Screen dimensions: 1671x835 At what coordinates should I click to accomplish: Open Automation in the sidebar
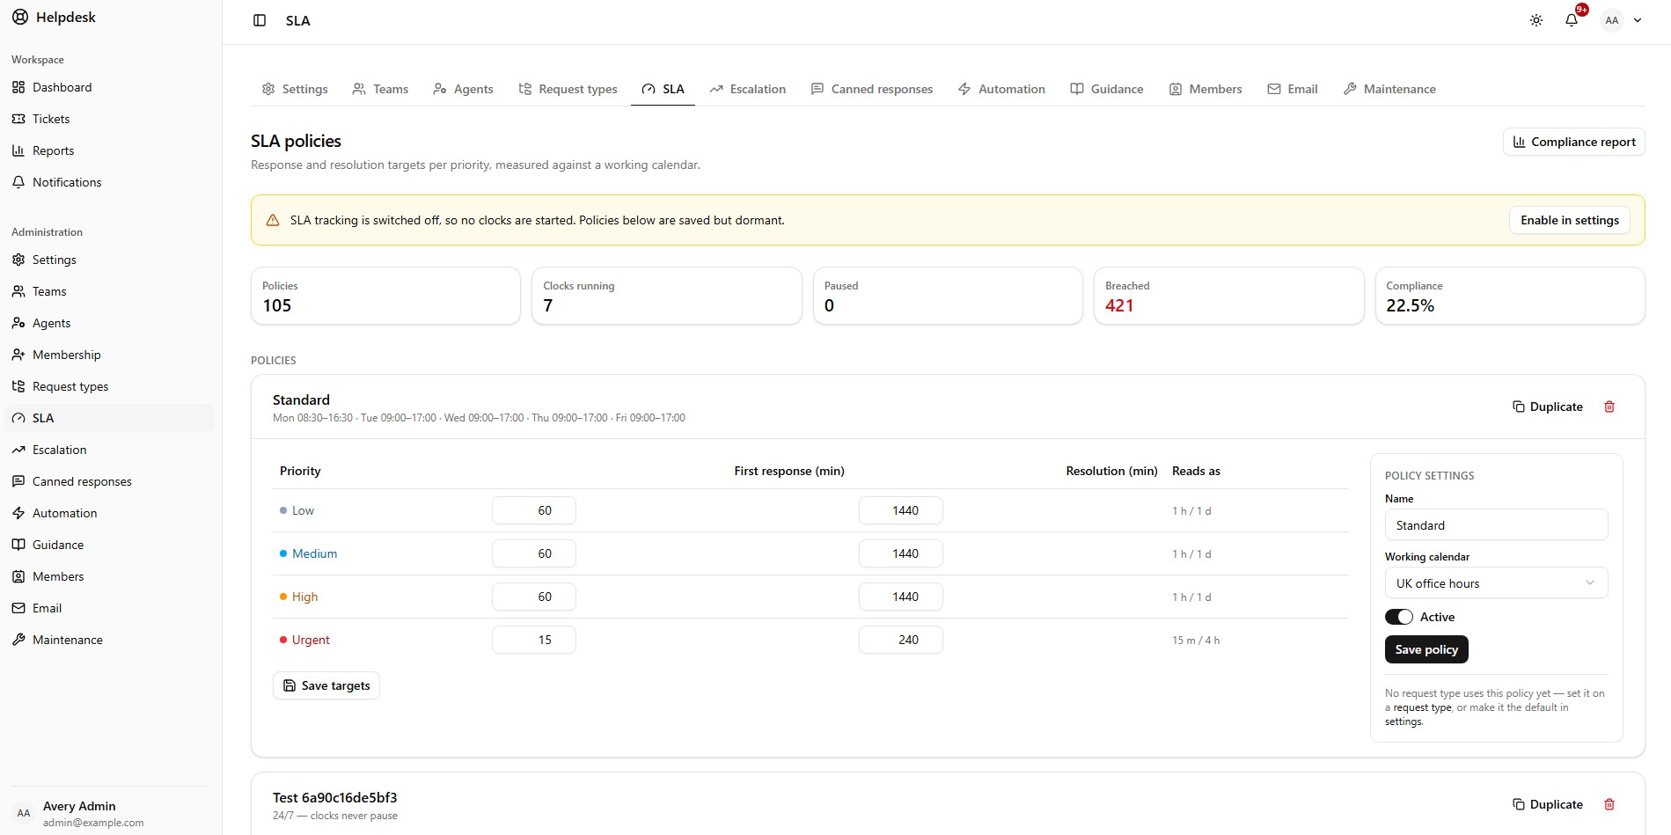click(x=109, y=513)
